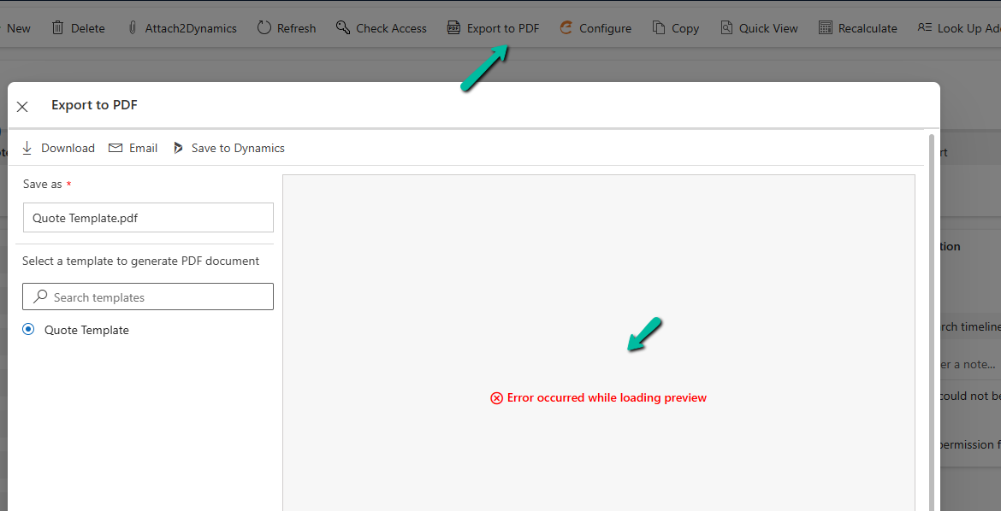The width and height of the screenshot is (1001, 511).
Task: Select the Email tab in the dialog
Action: (133, 147)
